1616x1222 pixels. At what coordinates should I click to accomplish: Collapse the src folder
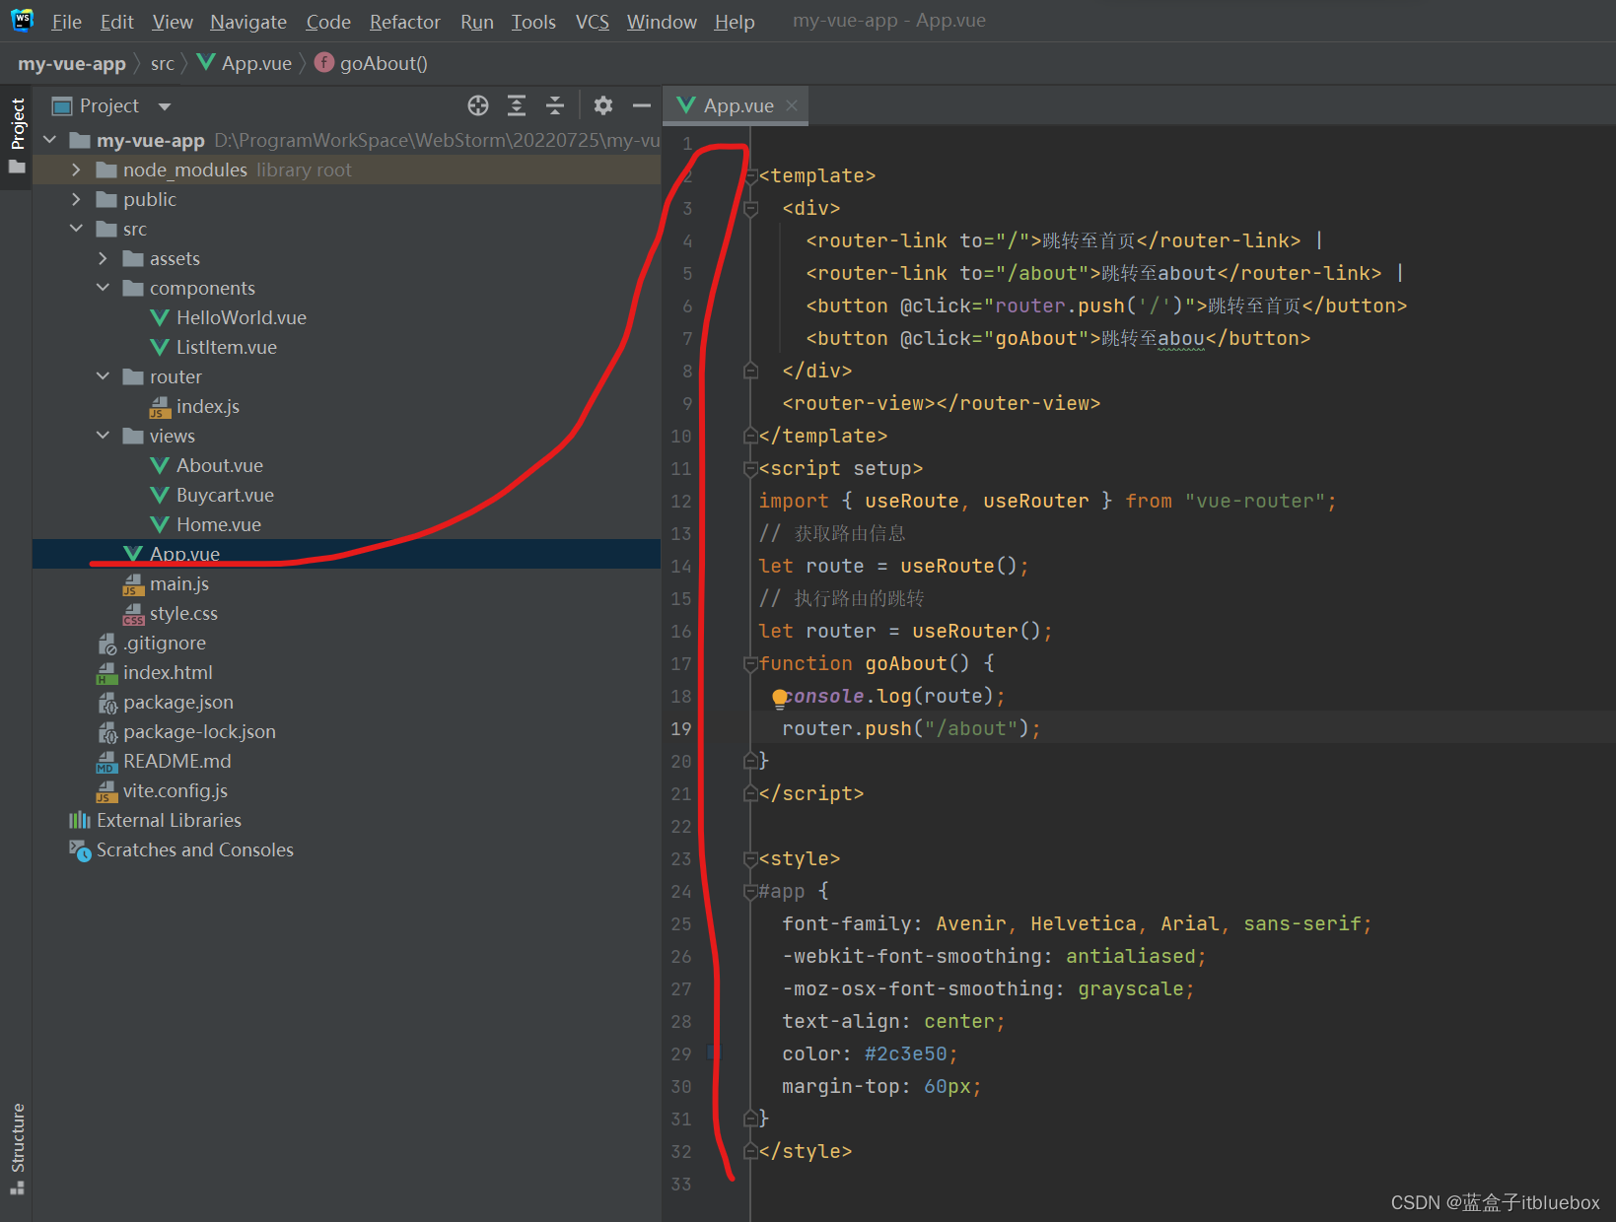click(77, 229)
